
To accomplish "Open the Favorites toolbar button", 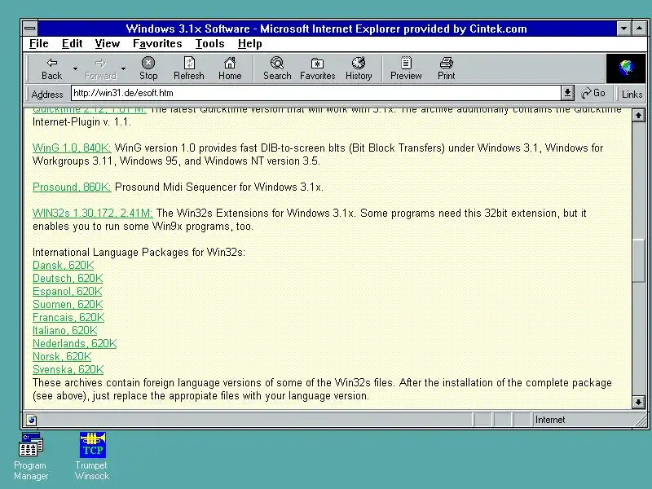I will click(317, 68).
